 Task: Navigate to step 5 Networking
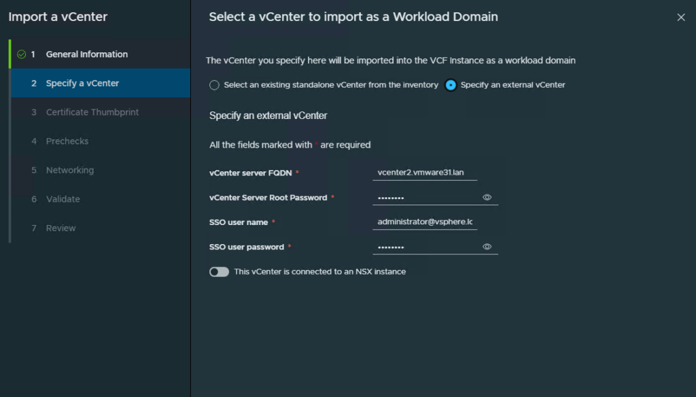click(69, 170)
